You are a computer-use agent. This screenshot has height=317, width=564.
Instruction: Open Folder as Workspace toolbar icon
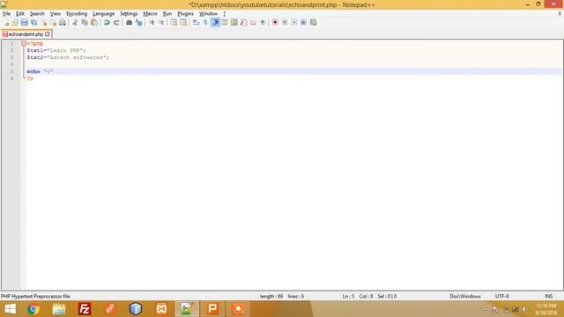click(x=253, y=22)
